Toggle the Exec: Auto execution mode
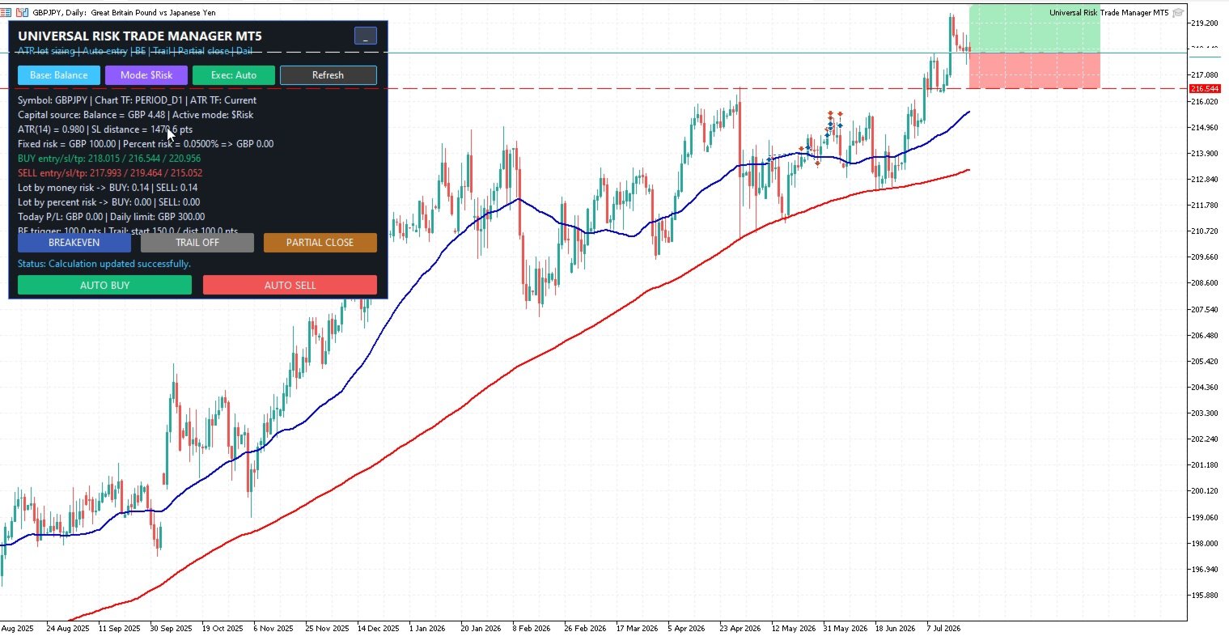 234,75
